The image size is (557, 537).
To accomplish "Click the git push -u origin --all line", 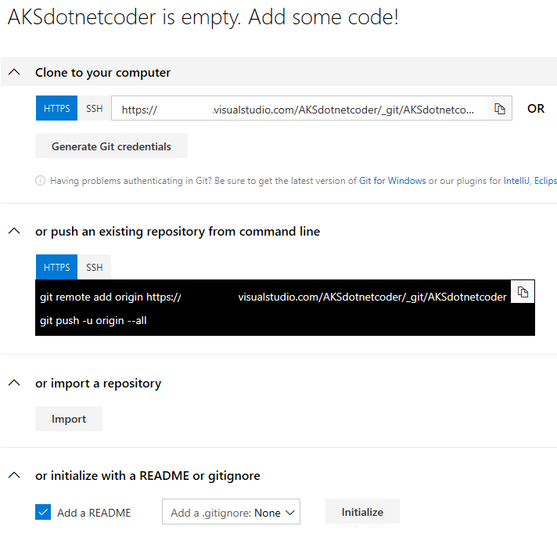I will pyautogui.click(x=93, y=321).
